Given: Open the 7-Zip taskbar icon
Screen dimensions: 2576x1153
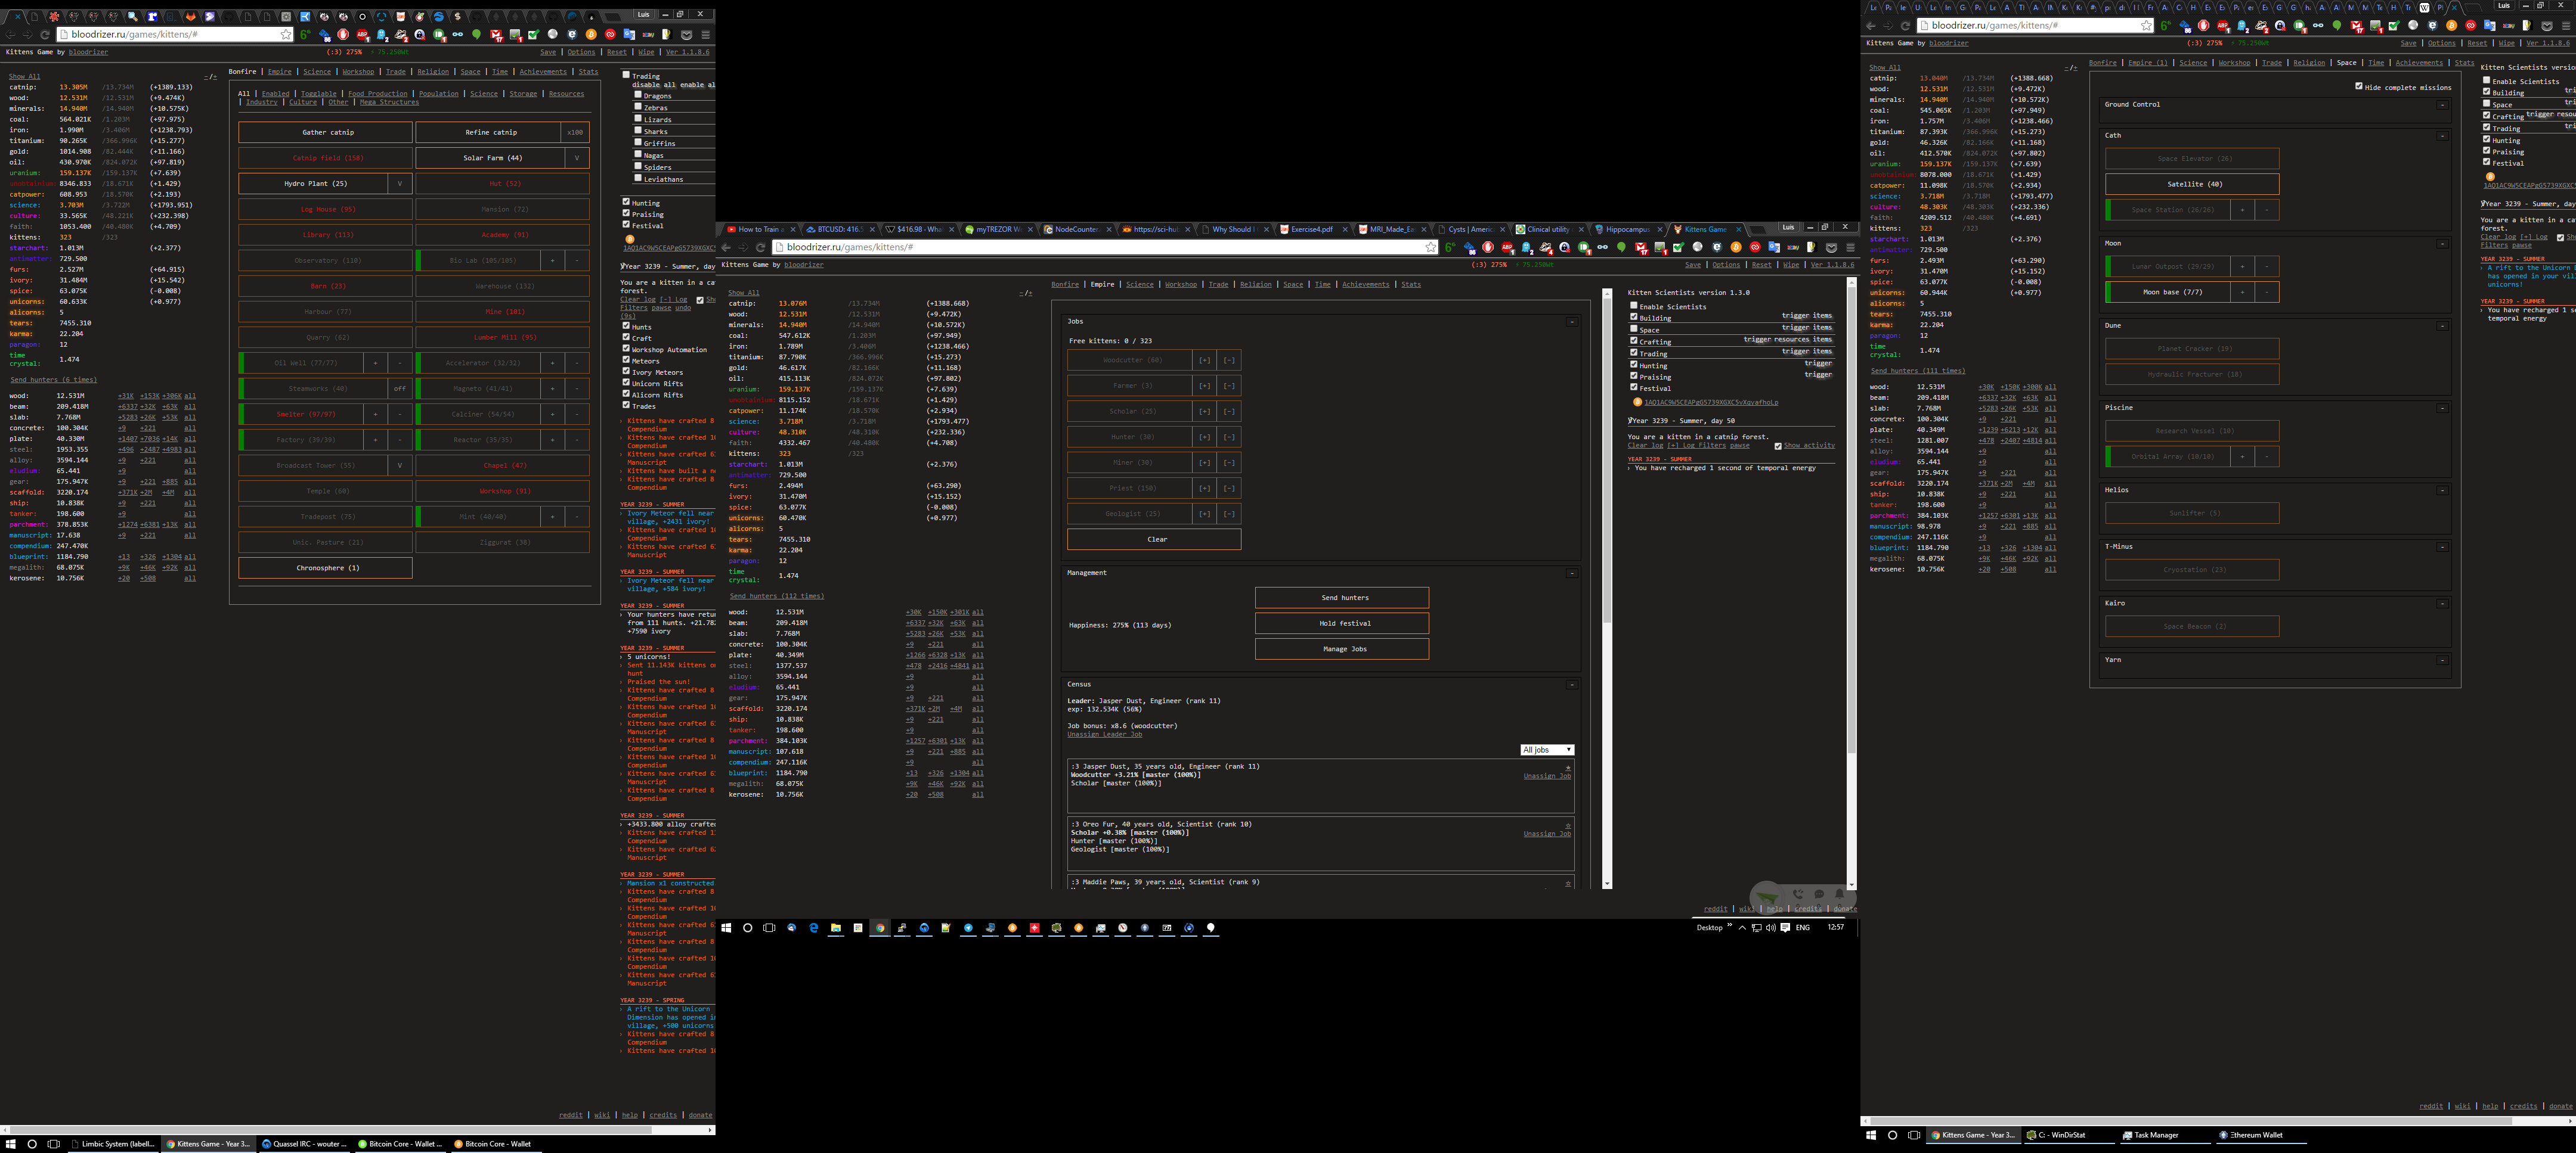Looking at the screenshot, I should [1167, 928].
